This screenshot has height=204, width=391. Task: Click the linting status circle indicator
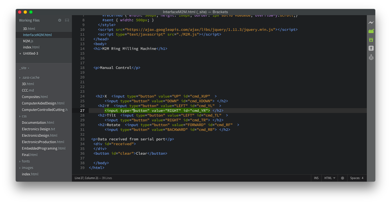342,178
